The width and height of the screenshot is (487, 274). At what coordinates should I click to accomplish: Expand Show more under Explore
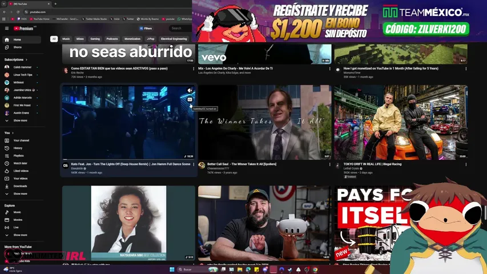(x=22, y=235)
